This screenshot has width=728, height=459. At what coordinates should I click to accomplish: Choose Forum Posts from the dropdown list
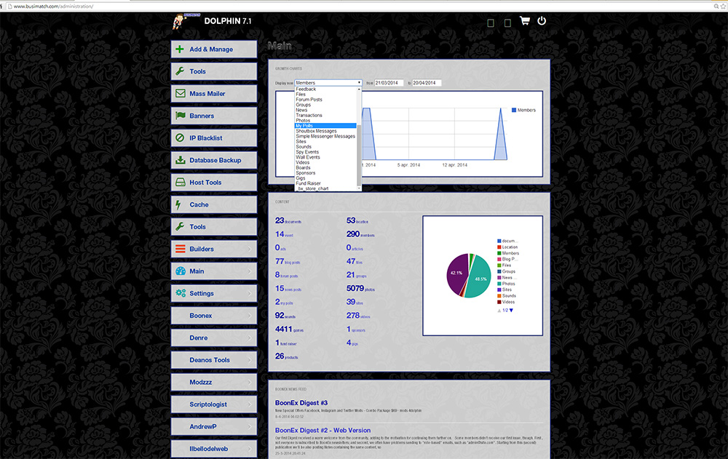click(309, 100)
